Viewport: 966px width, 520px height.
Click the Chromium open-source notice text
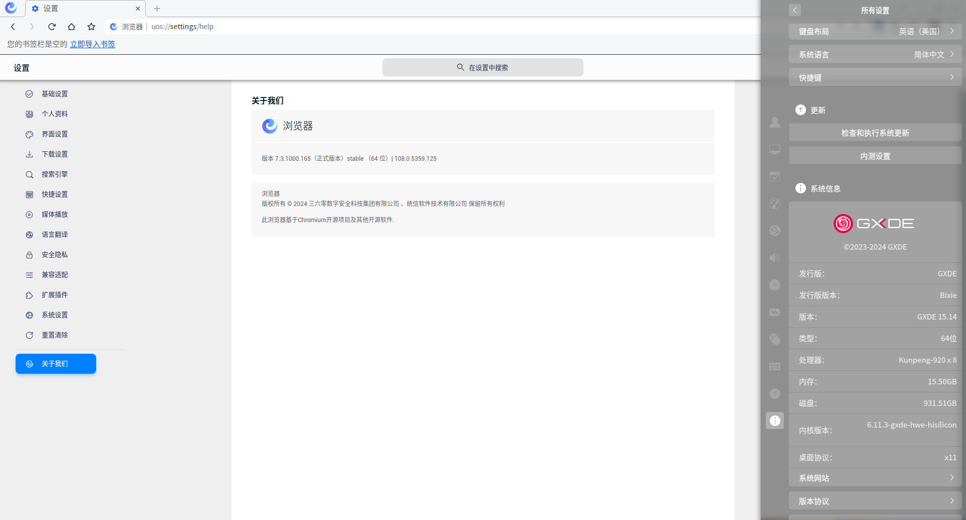pyautogui.click(x=328, y=220)
